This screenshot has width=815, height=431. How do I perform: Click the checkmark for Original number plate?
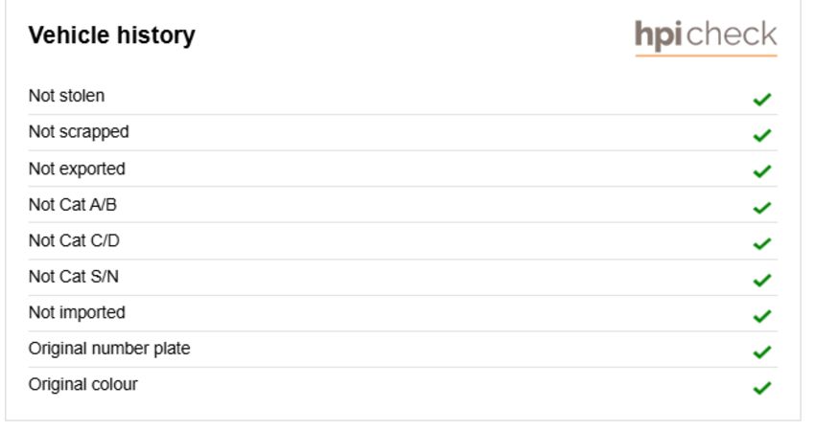pyautogui.click(x=762, y=352)
